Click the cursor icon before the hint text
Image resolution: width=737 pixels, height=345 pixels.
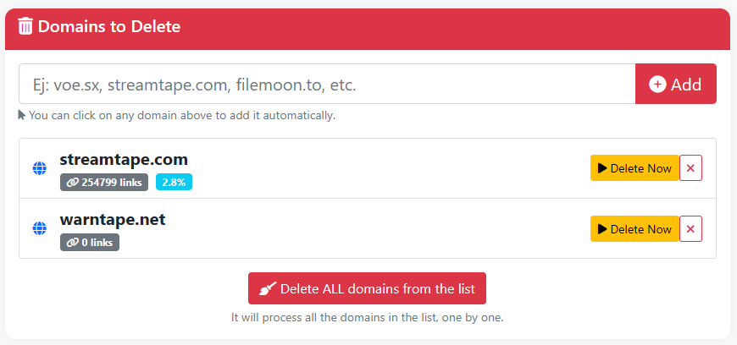coord(22,115)
